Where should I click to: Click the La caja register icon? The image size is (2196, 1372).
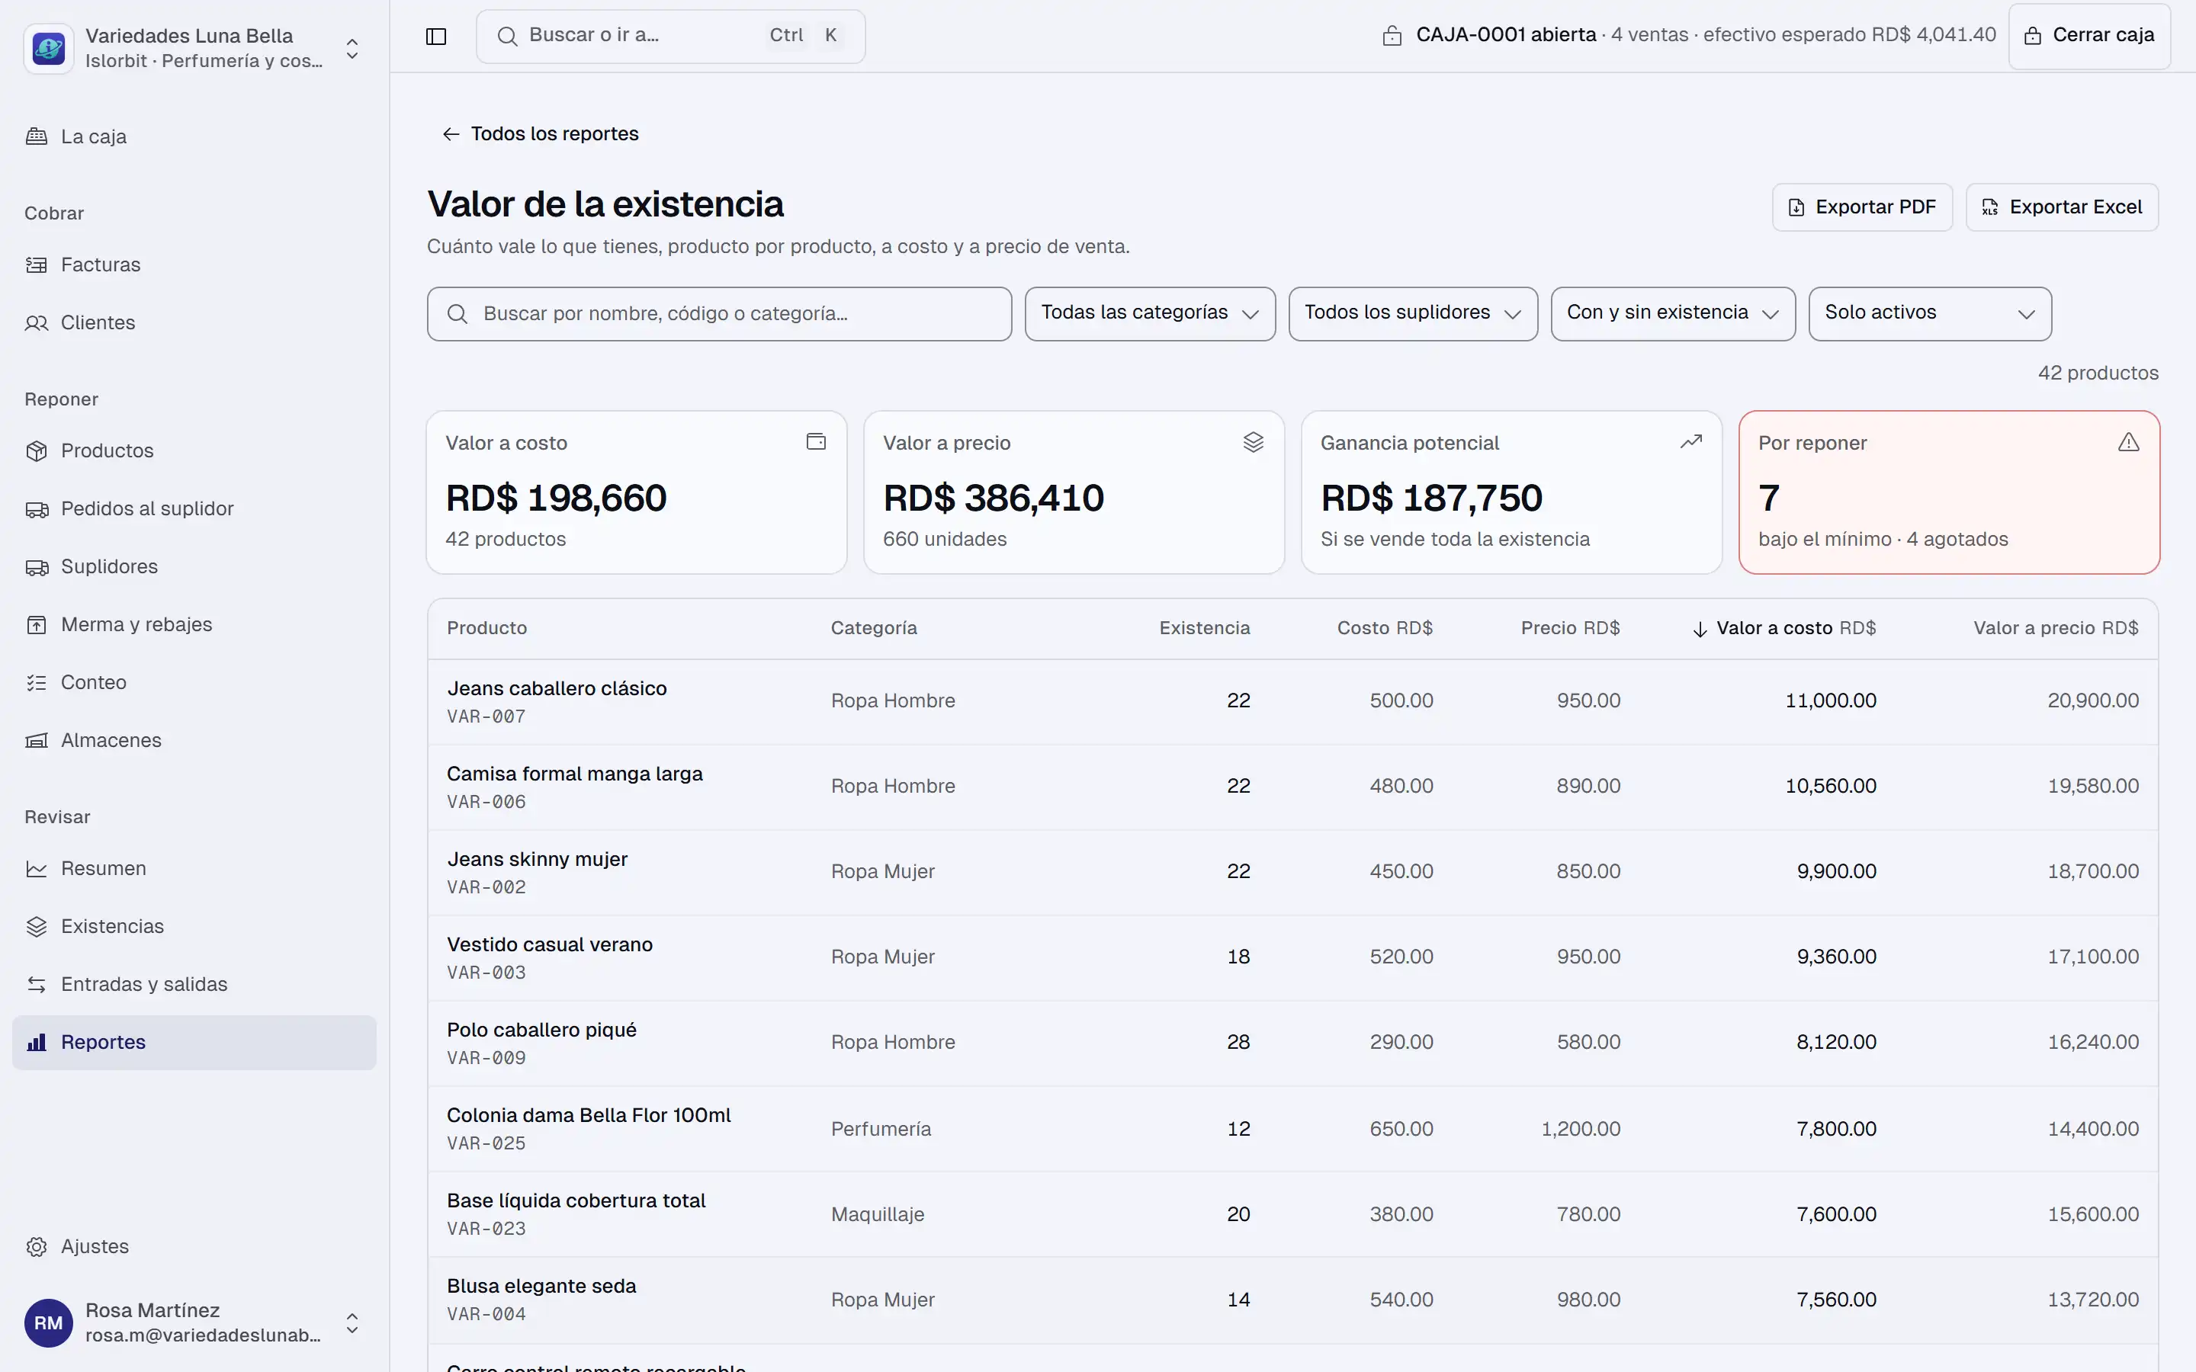[x=37, y=136]
